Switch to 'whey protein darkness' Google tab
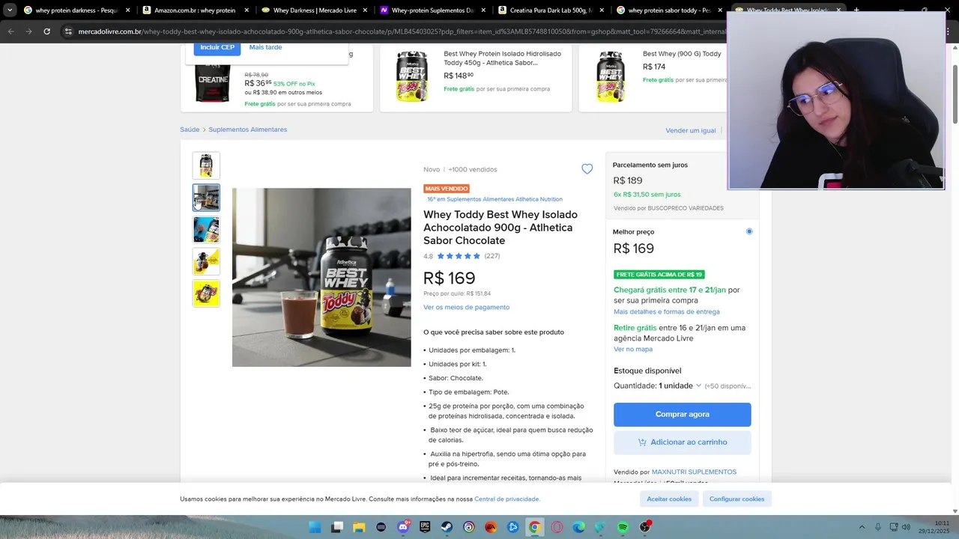 coord(76,10)
